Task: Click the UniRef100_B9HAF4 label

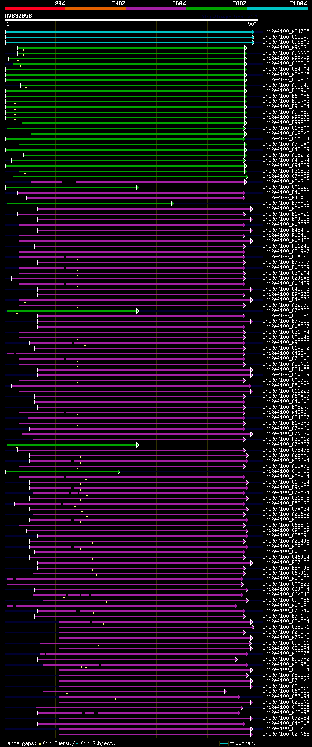Action: (286, 107)
